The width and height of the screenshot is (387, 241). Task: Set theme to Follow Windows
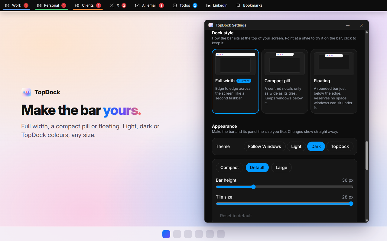pos(265,146)
